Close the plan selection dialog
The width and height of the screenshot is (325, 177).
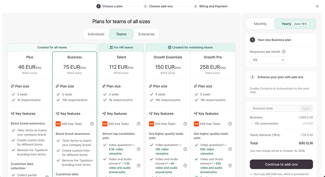[x=317, y=6]
